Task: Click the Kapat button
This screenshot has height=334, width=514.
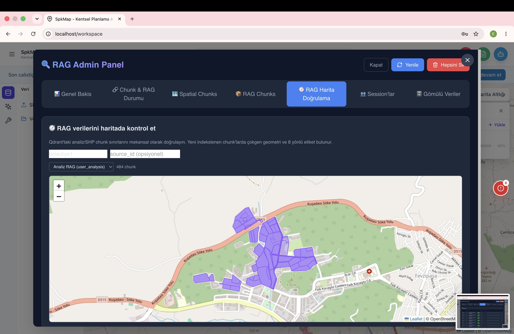Action: tap(376, 65)
